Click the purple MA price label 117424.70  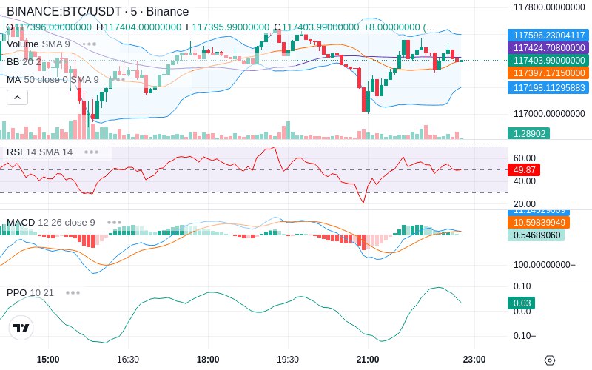pos(548,47)
